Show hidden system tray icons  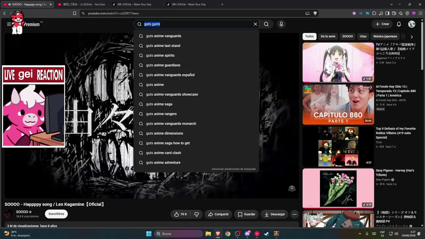tap(360, 234)
